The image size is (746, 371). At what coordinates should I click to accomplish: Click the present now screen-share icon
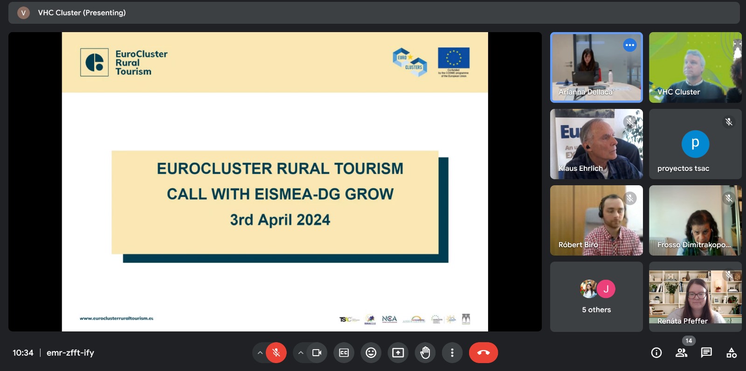398,353
